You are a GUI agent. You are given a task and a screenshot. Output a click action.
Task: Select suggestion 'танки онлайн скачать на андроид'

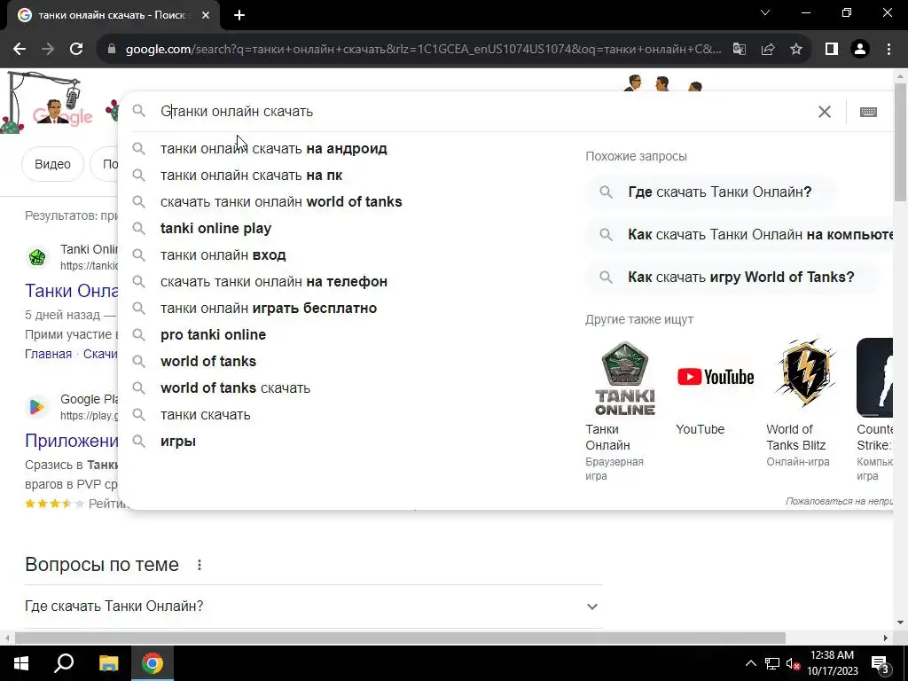pyautogui.click(x=273, y=149)
